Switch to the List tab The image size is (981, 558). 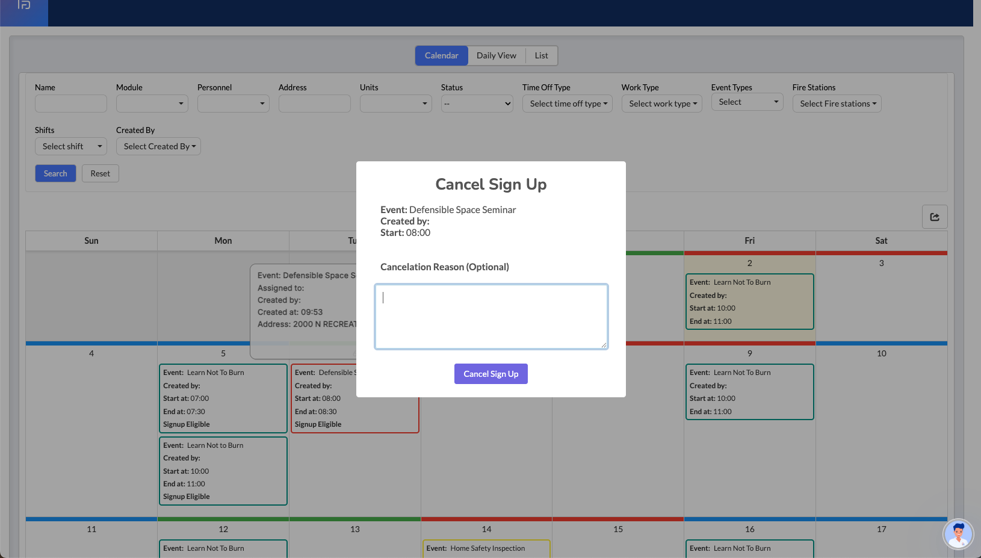[x=541, y=55]
